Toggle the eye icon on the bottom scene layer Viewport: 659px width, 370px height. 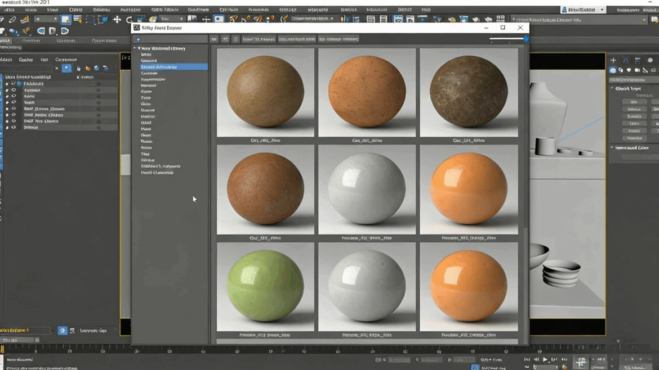click(14, 127)
